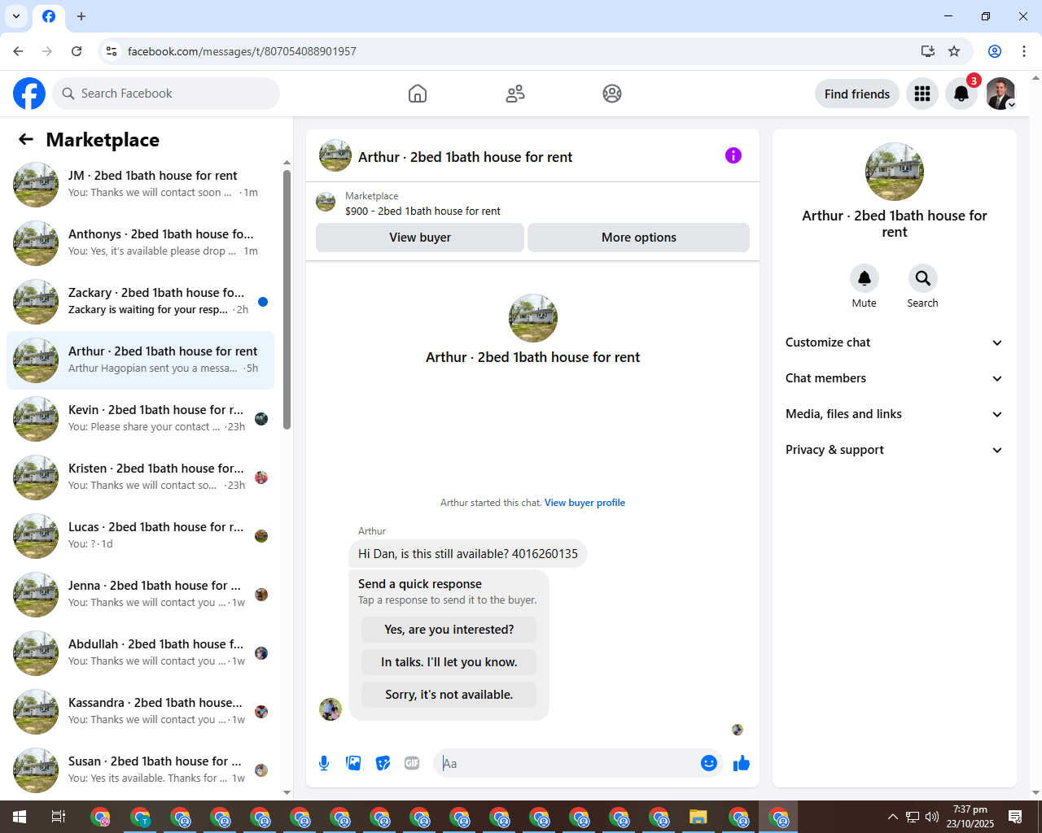This screenshot has width=1042, height=833.
Task: Open the system volume icon in tray
Action: click(932, 817)
